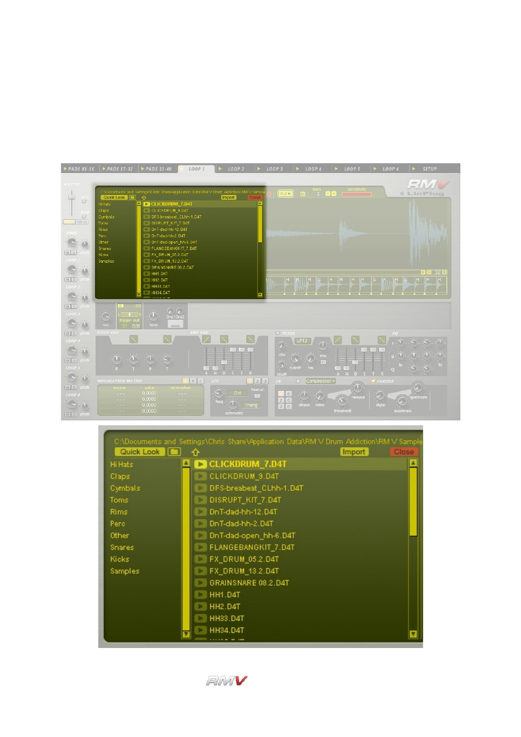Image resolution: width=521 pixels, height=737 pixels.
Task: Click the enlarged file list scrollbar thumb
Action: click(413, 501)
